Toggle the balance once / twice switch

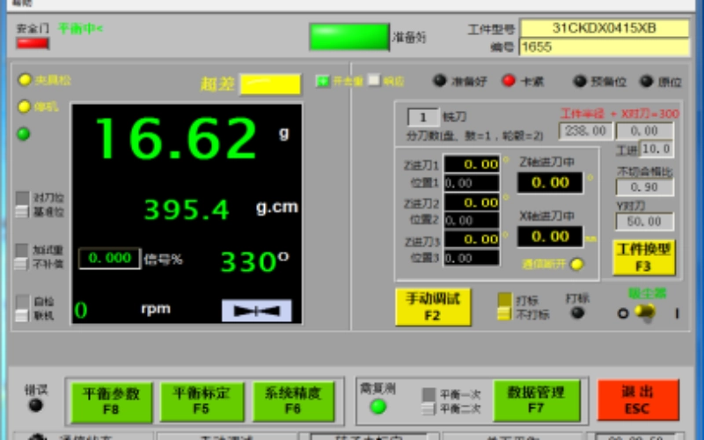click(x=429, y=401)
